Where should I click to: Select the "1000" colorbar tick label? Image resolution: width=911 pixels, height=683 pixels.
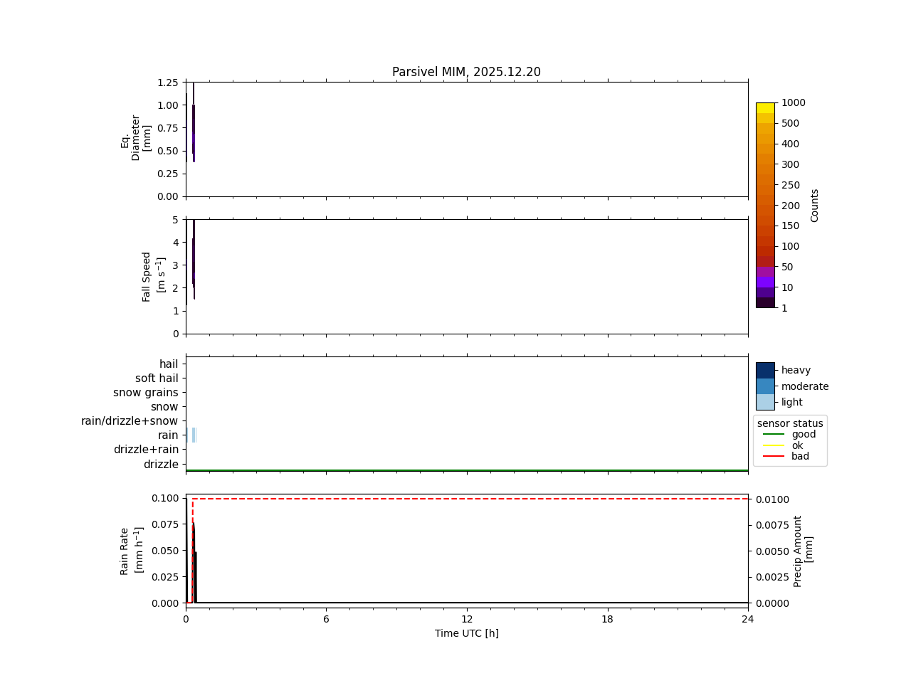[794, 102]
